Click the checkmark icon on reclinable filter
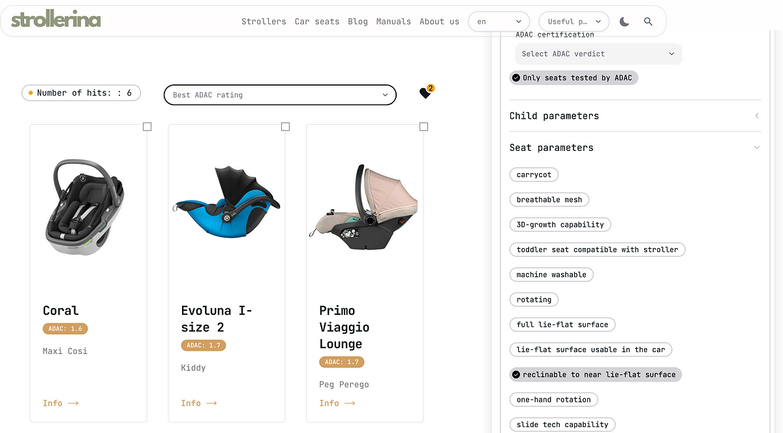Screen dimensions: 783x433 coord(516,375)
